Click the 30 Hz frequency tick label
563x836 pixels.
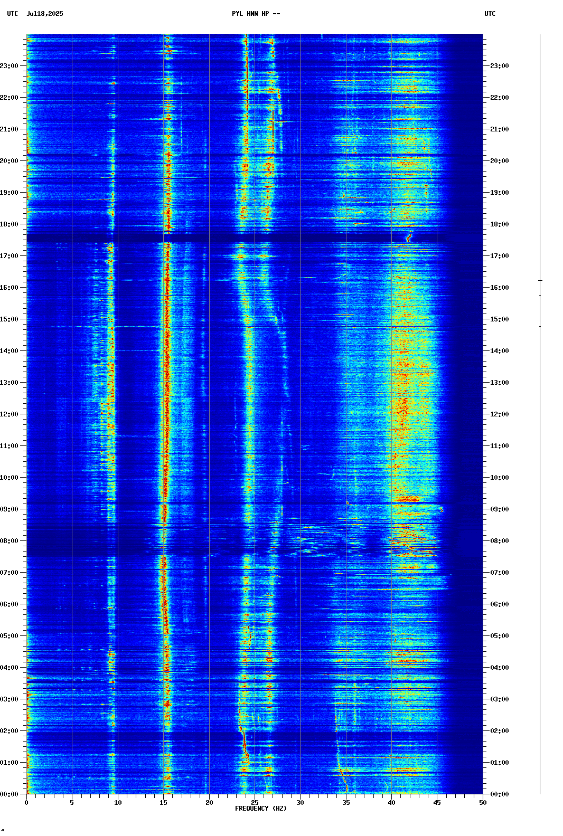pos(300,803)
